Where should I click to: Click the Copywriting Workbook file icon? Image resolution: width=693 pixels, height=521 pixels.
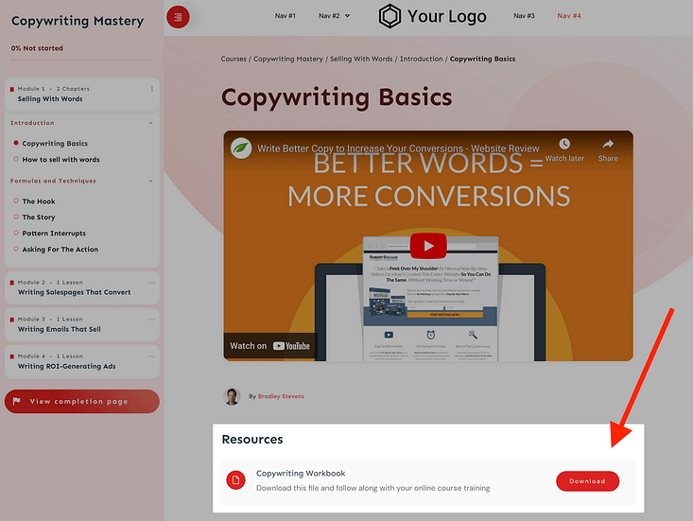[x=236, y=480]
